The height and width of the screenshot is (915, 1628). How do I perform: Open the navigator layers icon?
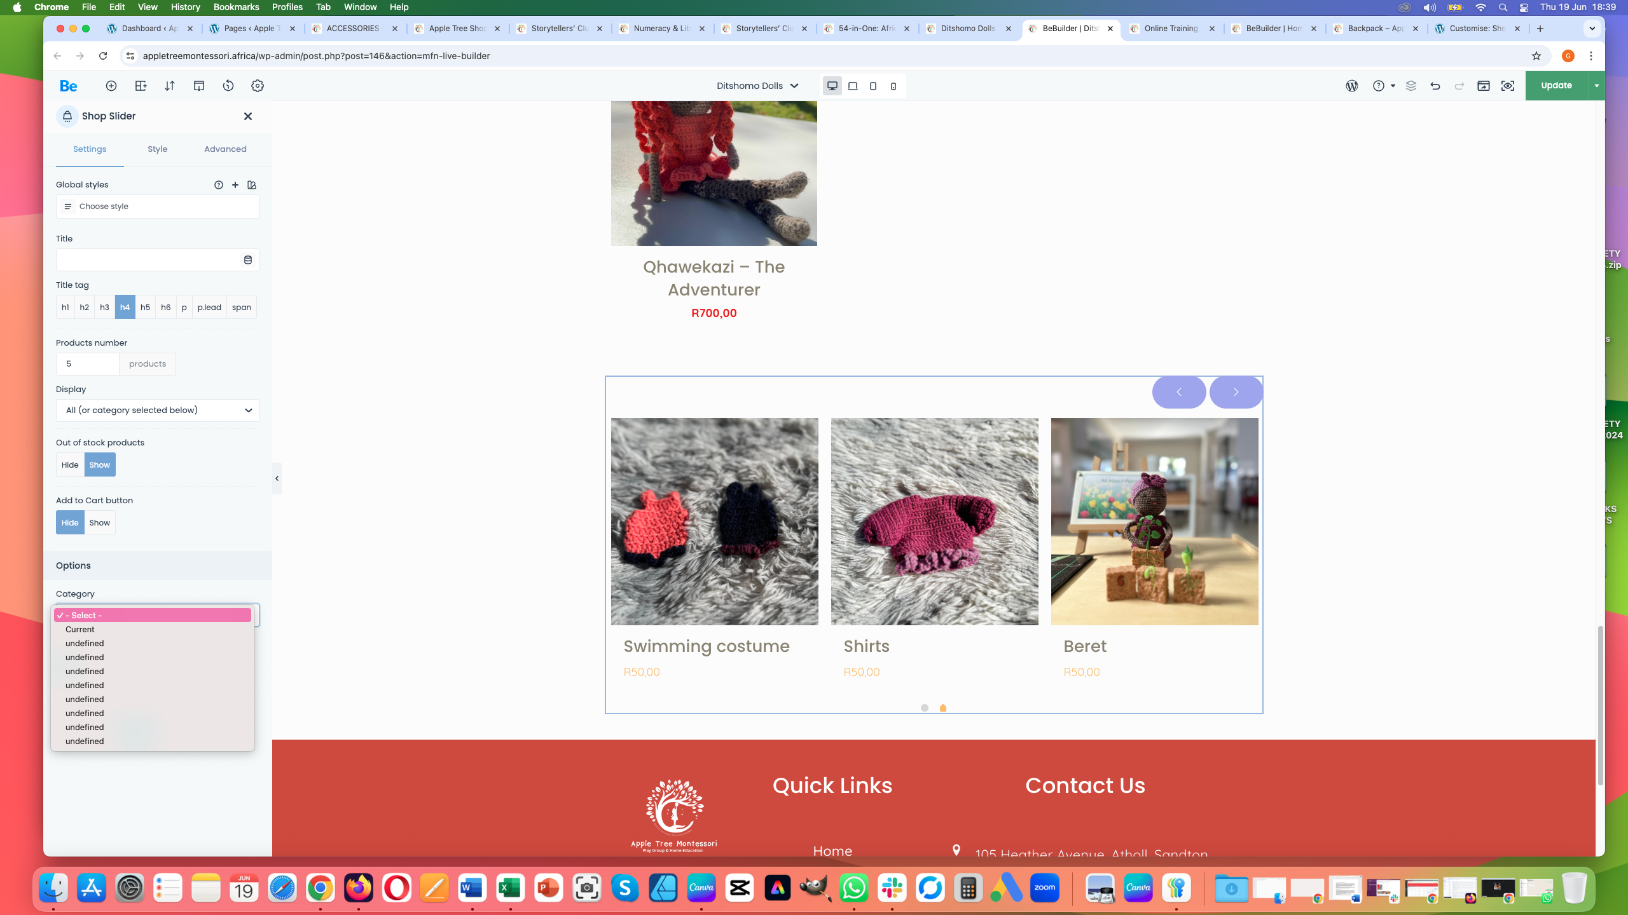tap(1411, 86)
